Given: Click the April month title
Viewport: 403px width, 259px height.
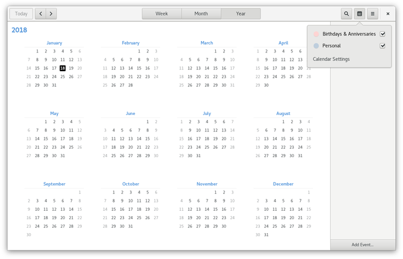Looking at the screenshot, I should [x=283, y=43].
